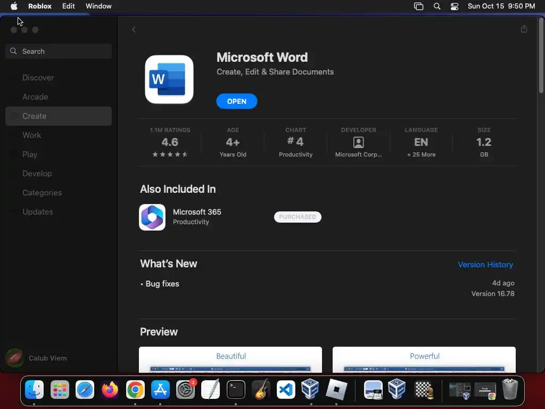Screen dimensions: 545x409
Task: Select Categories in the sidebar
Action: [x=59, y=192]
